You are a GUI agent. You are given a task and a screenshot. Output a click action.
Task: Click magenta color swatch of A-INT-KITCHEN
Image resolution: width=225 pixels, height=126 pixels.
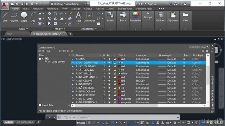click(120, 99)
